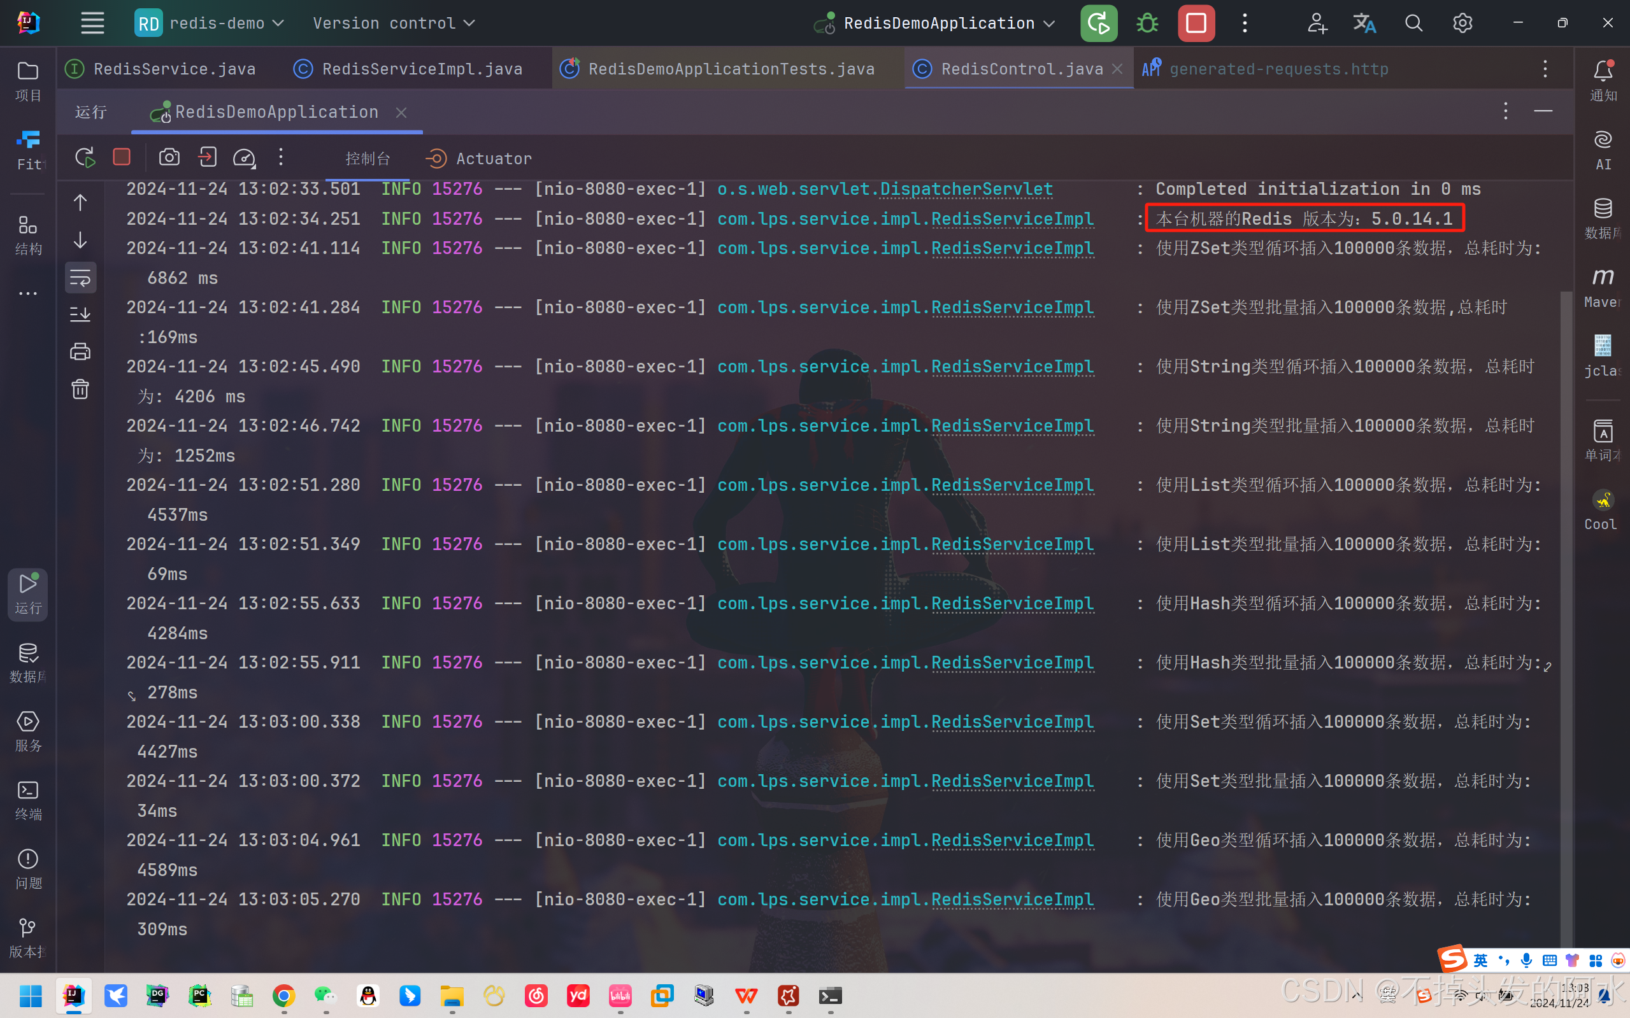Open more run toolbar actions
The image size is (1630, 1018).
tap(281, 157)
